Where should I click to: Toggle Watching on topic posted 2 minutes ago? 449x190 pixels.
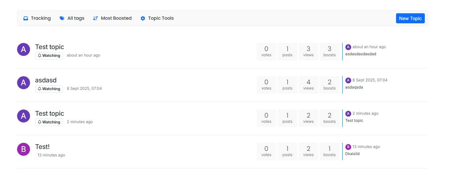[49, 122]
